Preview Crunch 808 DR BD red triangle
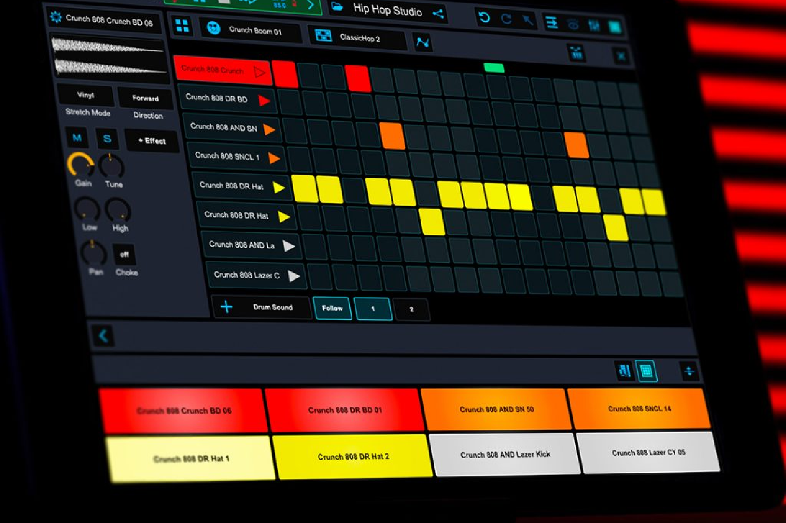The width and height of the screenshot is (786, 523). [x=264, y=100]
